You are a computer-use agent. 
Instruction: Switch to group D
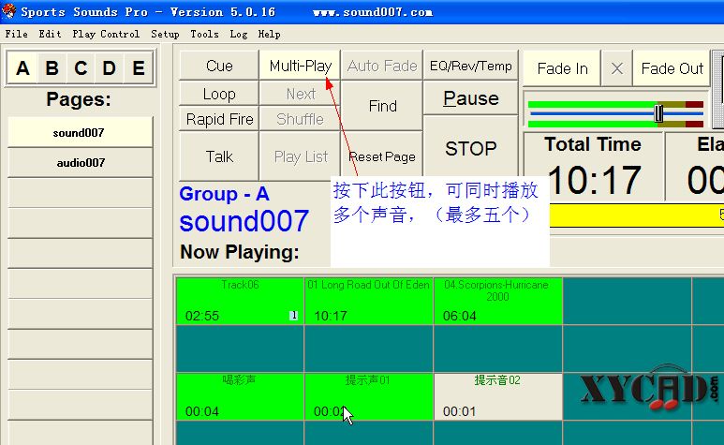[109, 68]
